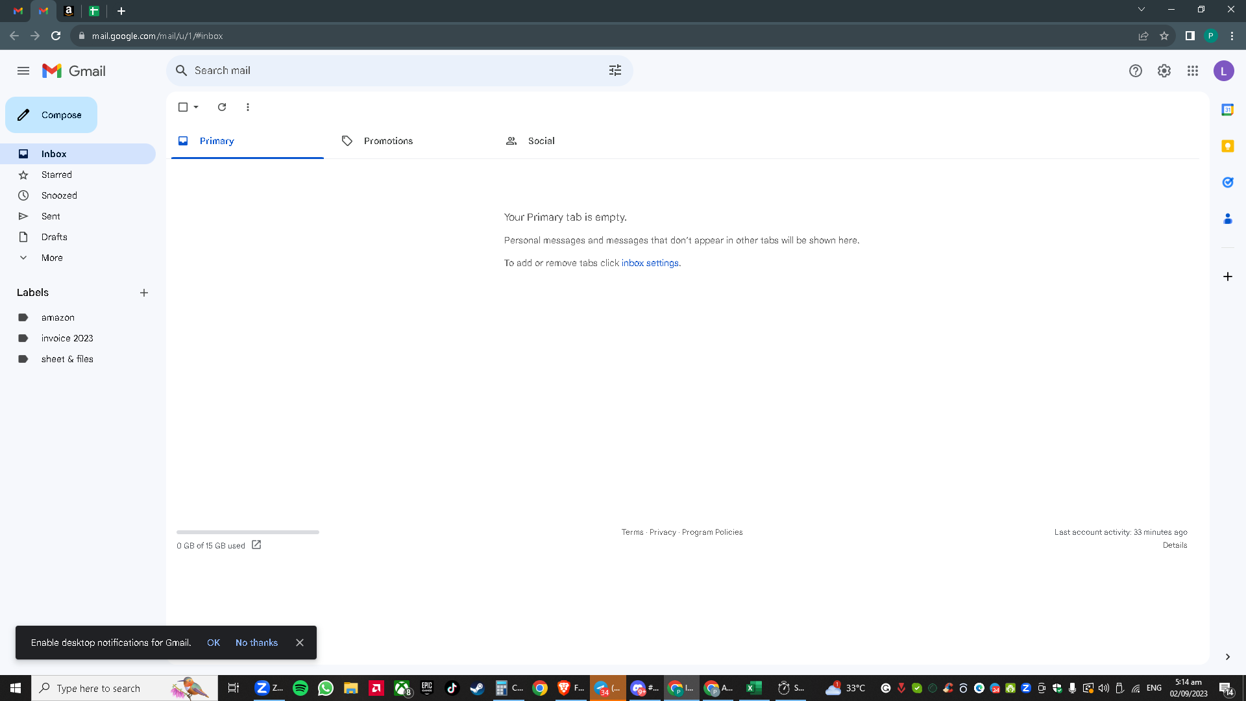This screenshot has height=701, width=1246.
Task: Open a new browser tab
Action: pyautogui.click(x=121, y=11)
